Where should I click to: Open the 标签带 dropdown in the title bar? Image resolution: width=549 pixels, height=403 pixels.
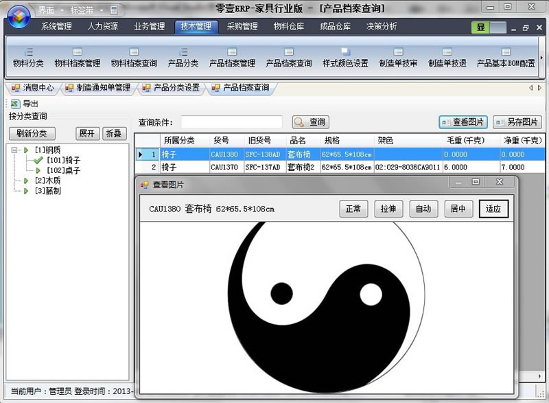(x=86, y=10)
